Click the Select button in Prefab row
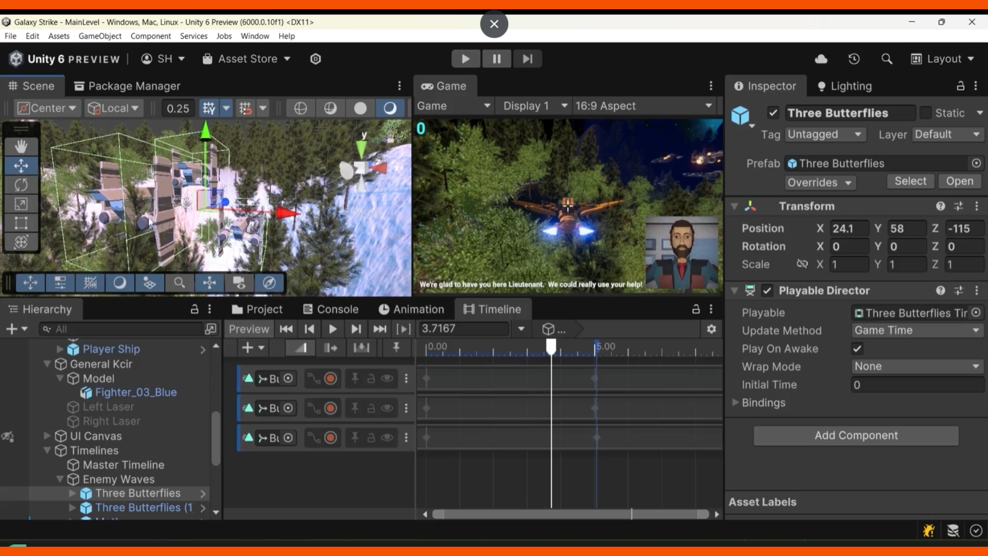Image resolution: width=988 pixels, height=556 pixels. [x=911, y=181]
